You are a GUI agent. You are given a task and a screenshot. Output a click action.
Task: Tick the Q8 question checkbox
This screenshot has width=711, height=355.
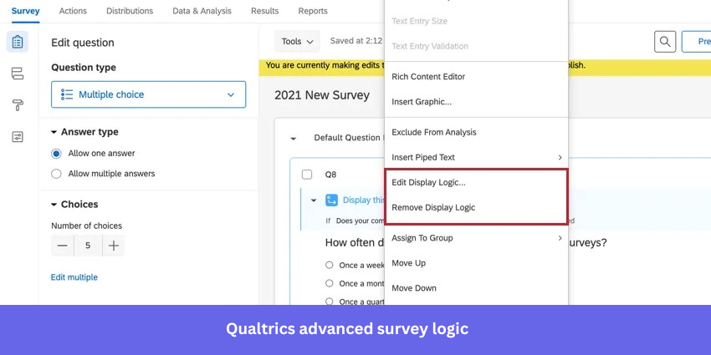(307, 175)
